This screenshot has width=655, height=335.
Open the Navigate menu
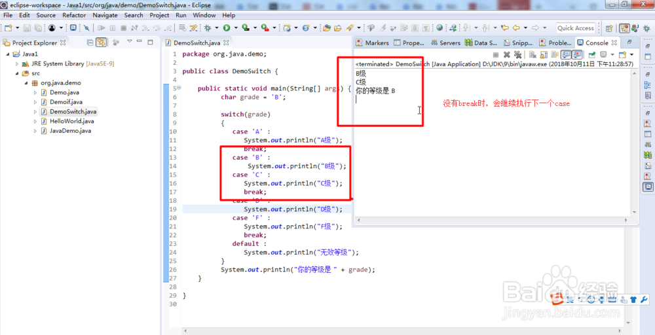pos(105,15)
